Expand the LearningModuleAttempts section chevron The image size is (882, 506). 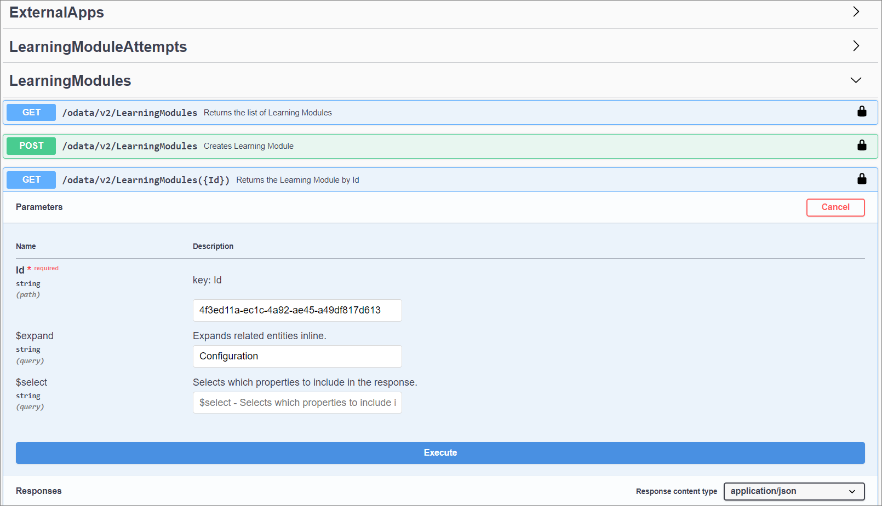(x=856, y=46)
